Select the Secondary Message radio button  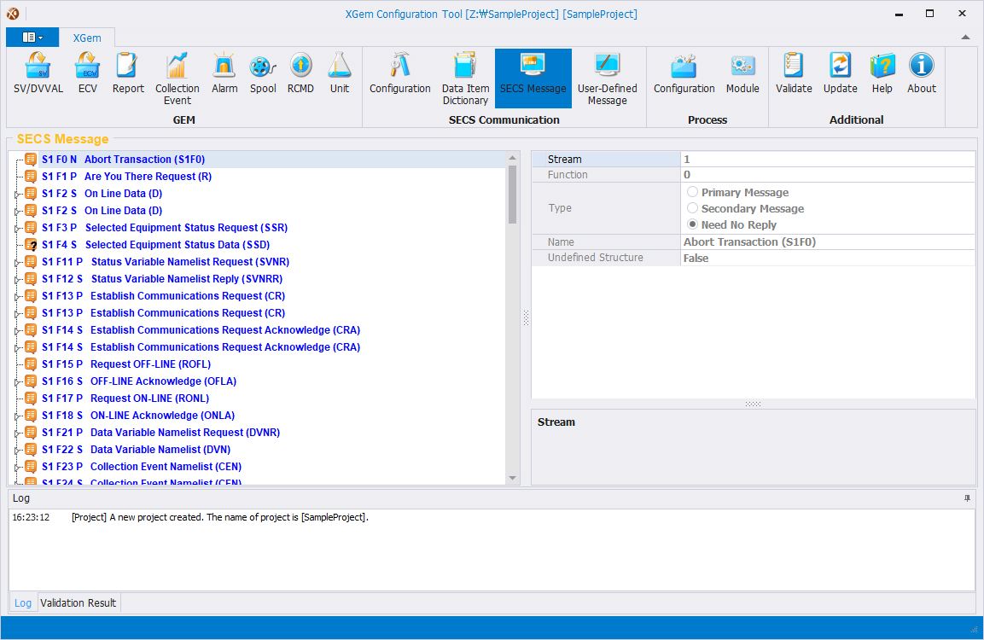(692, 208)
